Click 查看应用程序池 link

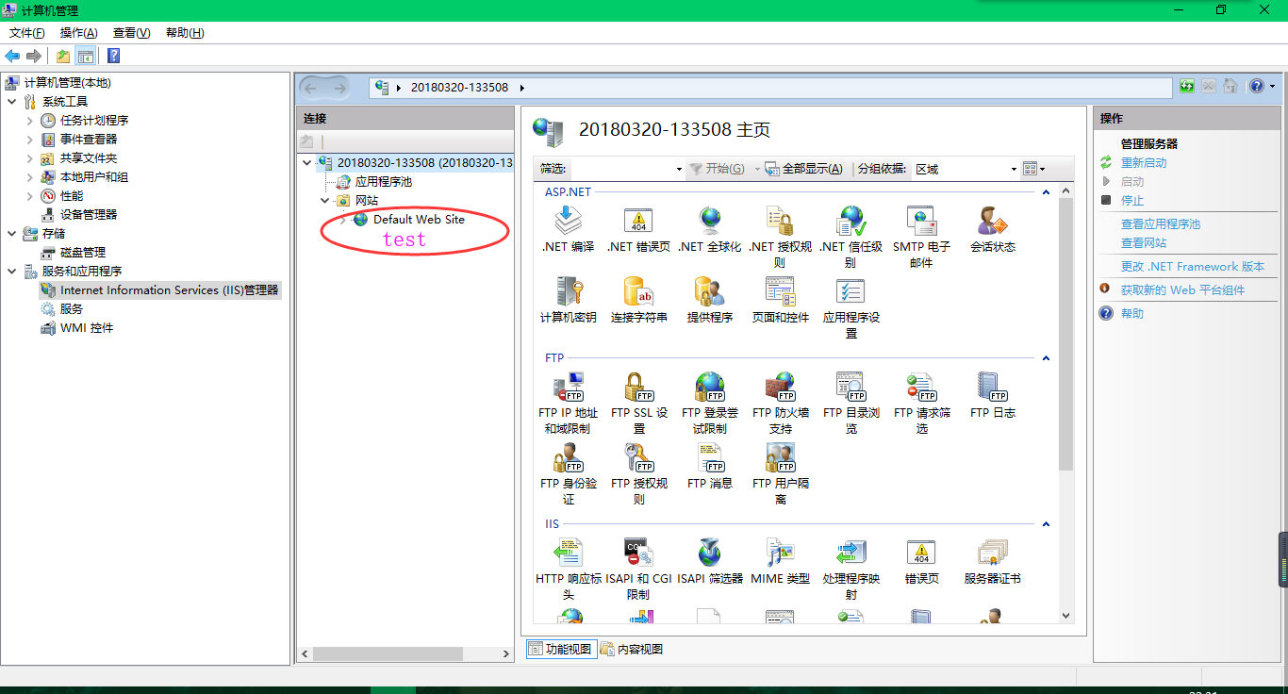click(x=1161, y=223)
